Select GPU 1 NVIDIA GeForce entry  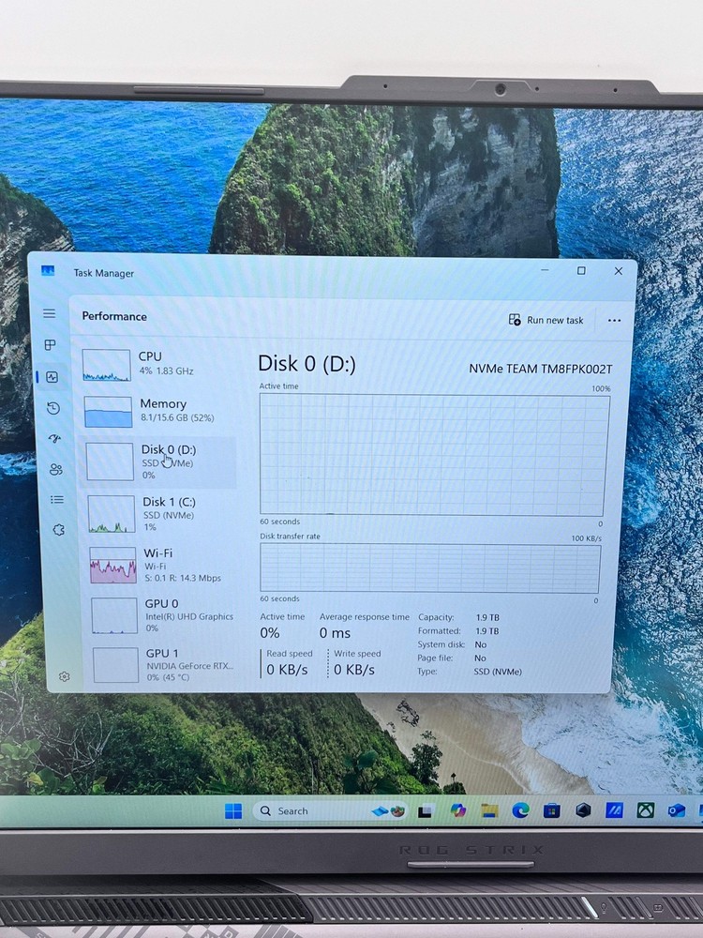click(162, 664)
